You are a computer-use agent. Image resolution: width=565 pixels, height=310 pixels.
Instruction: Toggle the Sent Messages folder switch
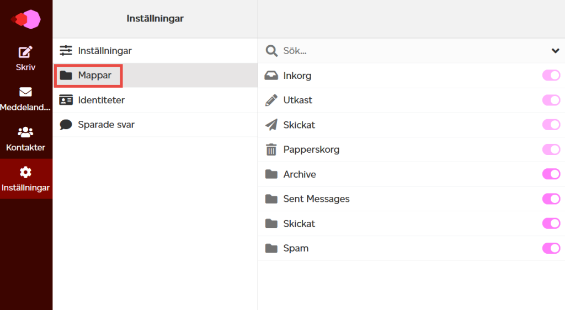(551, 199)
